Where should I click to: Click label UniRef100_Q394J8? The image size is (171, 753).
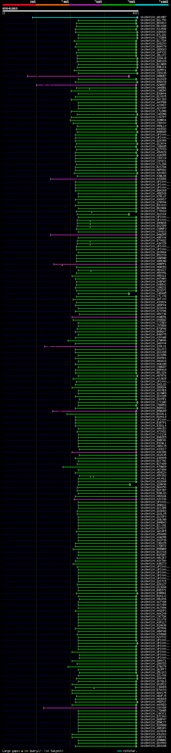153,58
